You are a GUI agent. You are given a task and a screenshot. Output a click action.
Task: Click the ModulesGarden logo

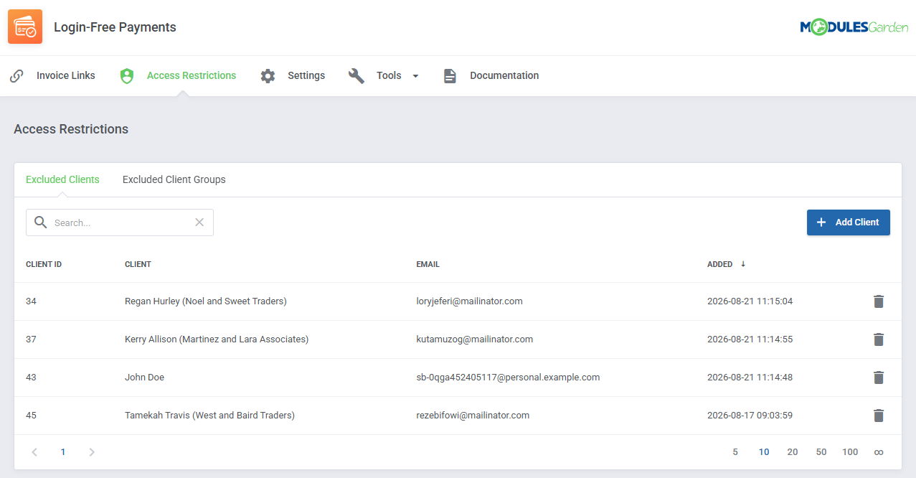coord(854,27)
